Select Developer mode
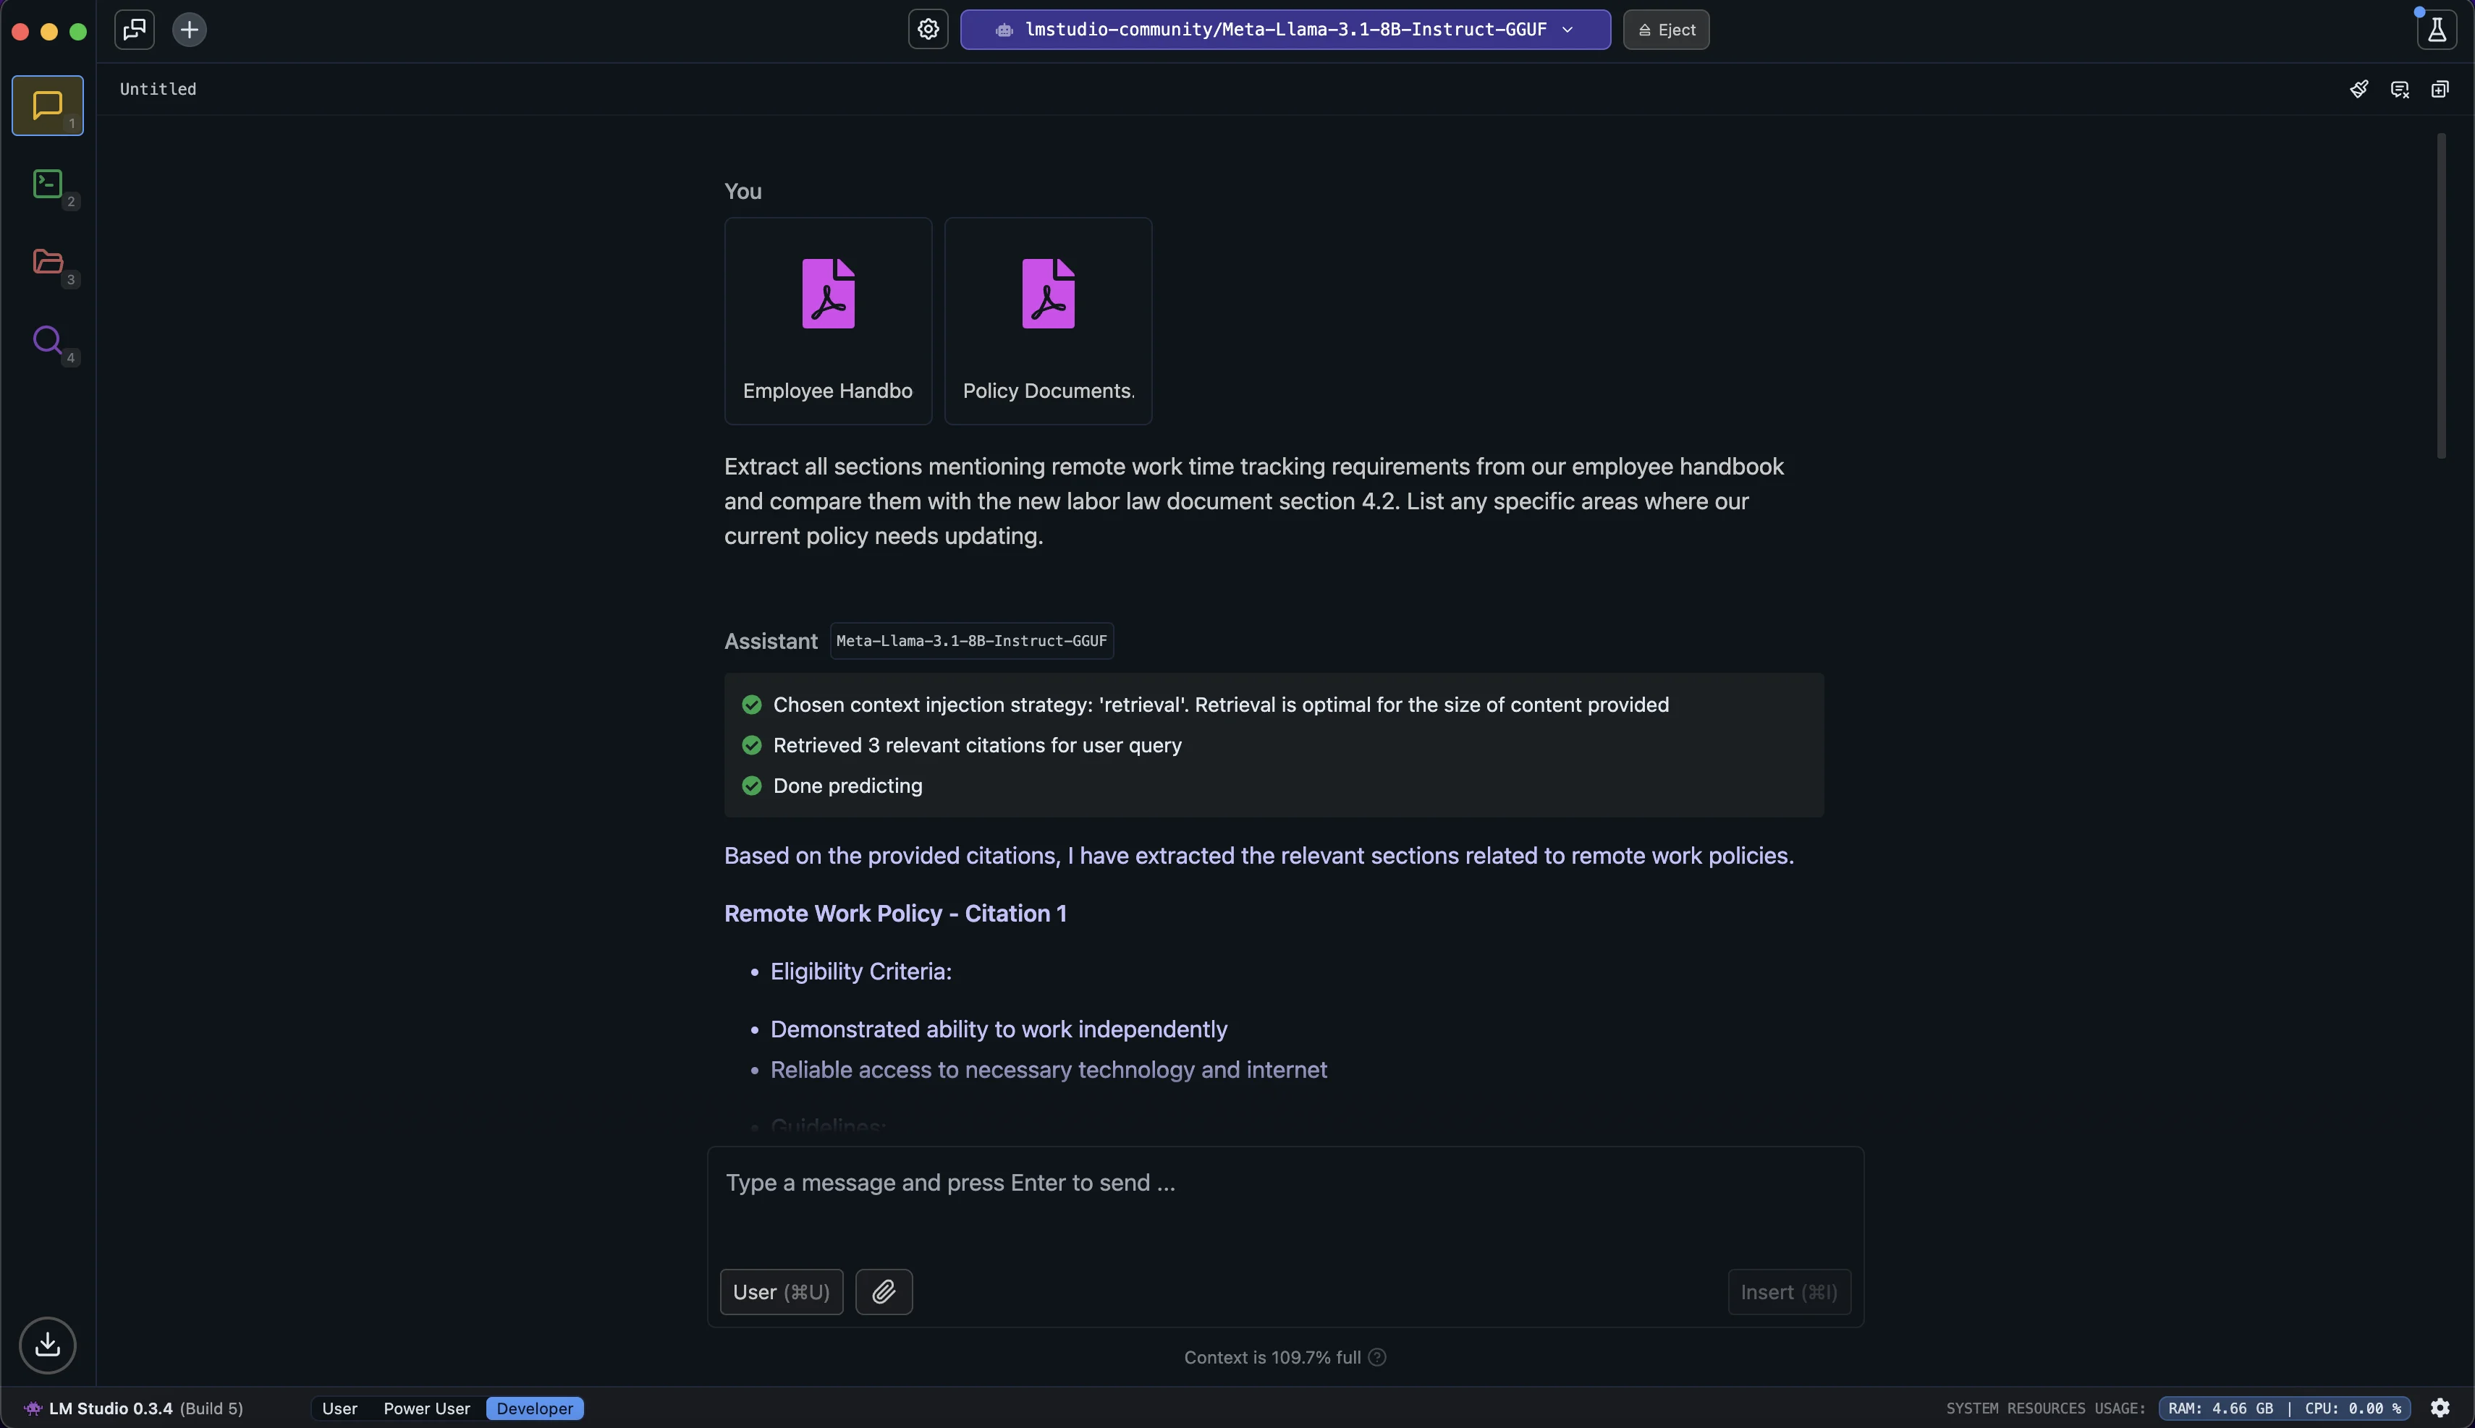The image size is (2475, 1428). tap(535, 1408)
